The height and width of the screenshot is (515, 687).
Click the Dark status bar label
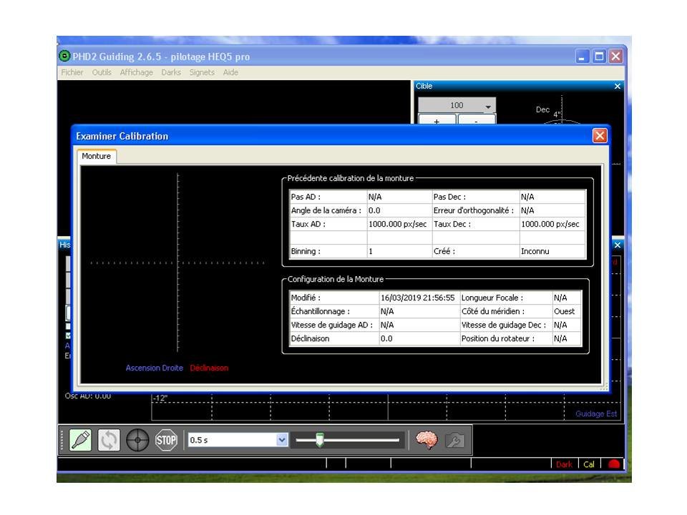[x=564, y=464]
